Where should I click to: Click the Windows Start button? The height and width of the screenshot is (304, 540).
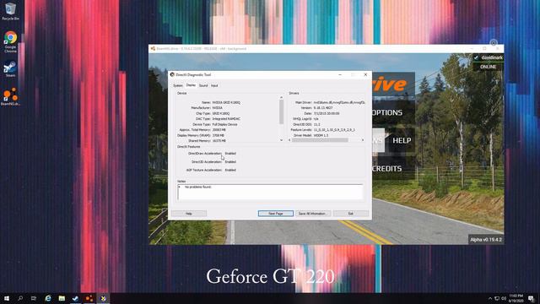(x=7, y=298)
